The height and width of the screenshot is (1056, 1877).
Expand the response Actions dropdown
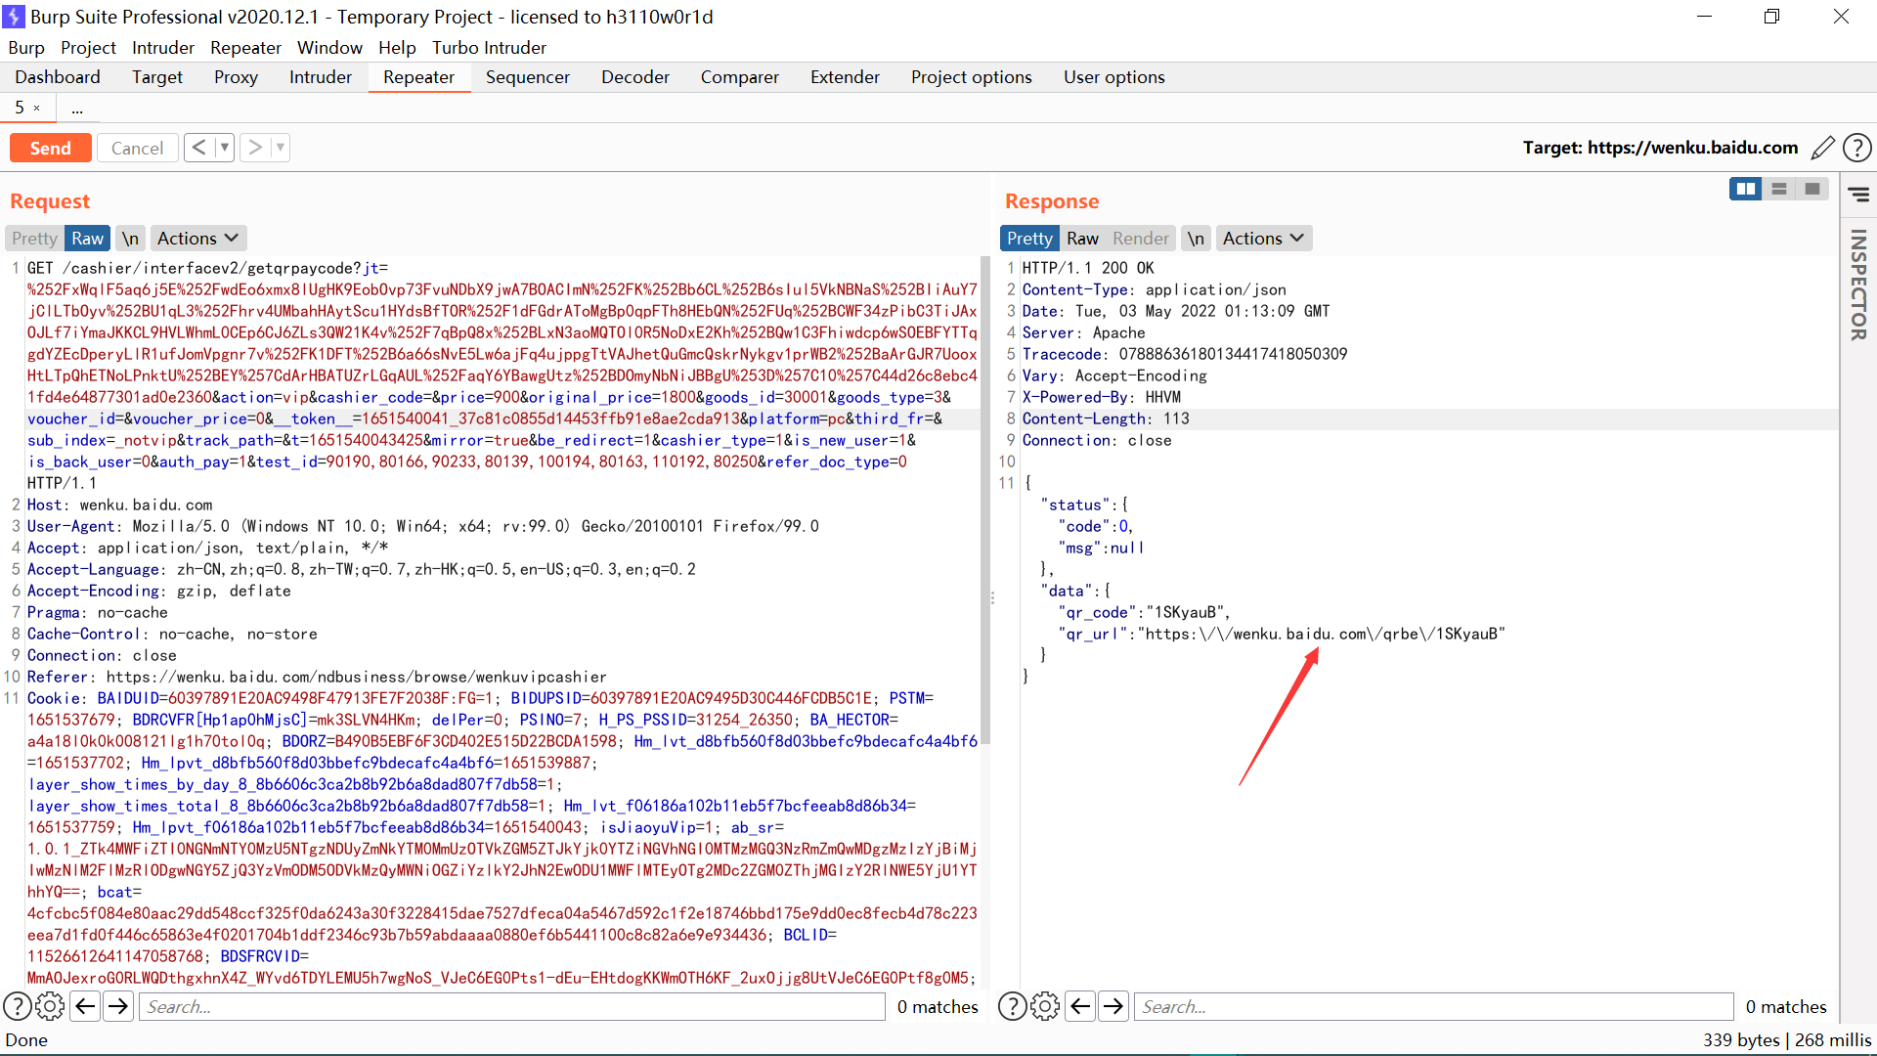pos(1263,239)
